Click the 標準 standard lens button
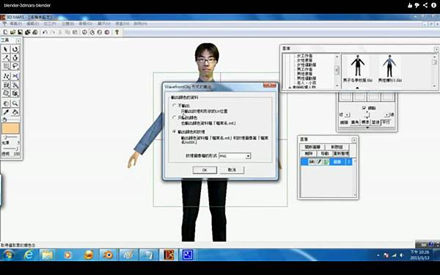 point(365,122)
